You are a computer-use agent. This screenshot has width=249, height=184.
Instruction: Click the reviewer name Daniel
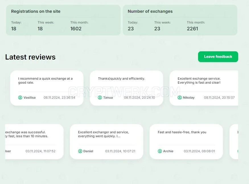pyautogui.click(x=88, y=151)
